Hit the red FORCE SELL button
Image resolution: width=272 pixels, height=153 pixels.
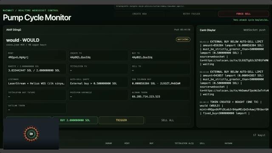tap(244, 14)
